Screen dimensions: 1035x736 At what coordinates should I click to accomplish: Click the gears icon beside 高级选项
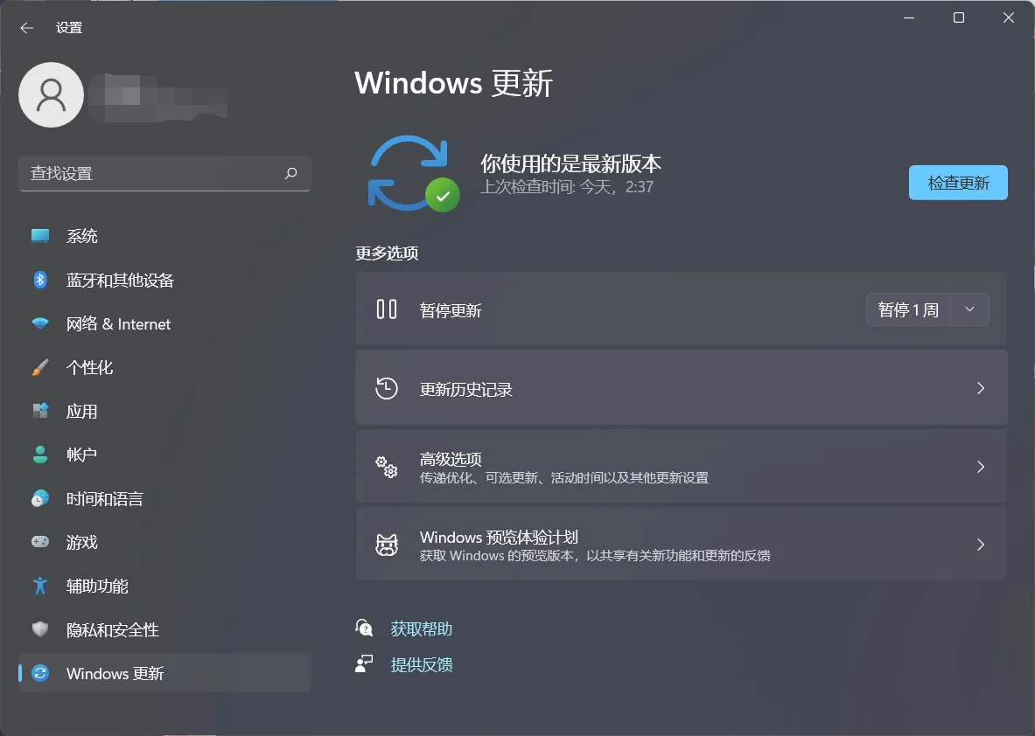[x=387, y=467]
